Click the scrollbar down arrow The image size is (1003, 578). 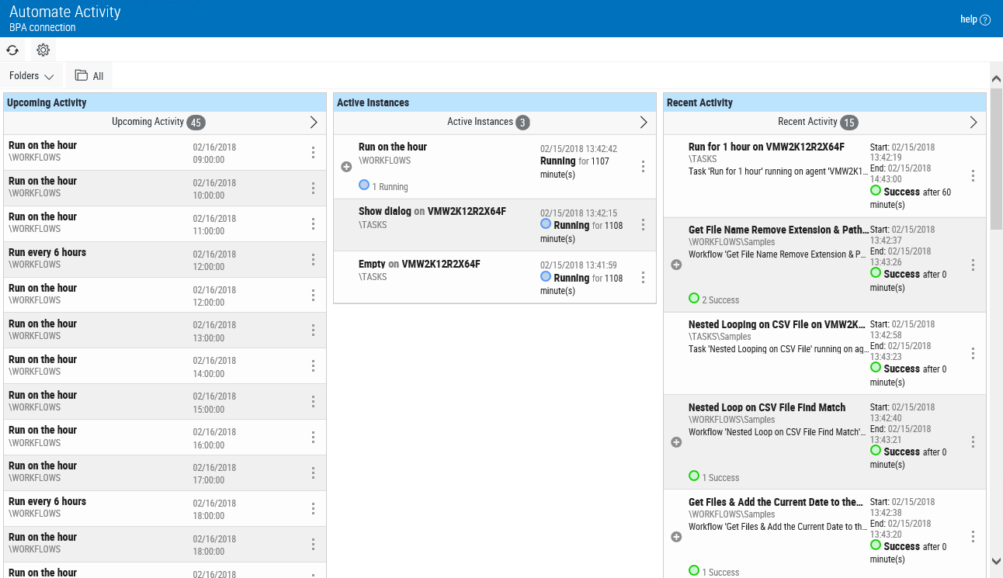point(996,561)
